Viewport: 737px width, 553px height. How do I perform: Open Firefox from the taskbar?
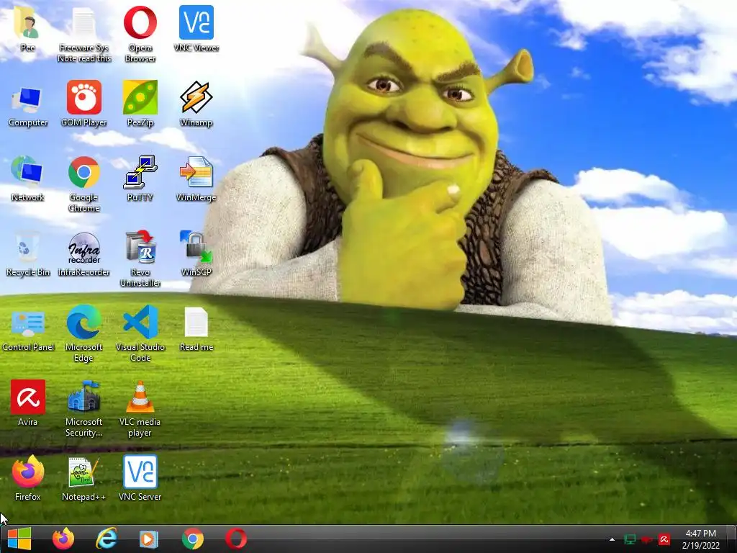[x=63, y=539]
